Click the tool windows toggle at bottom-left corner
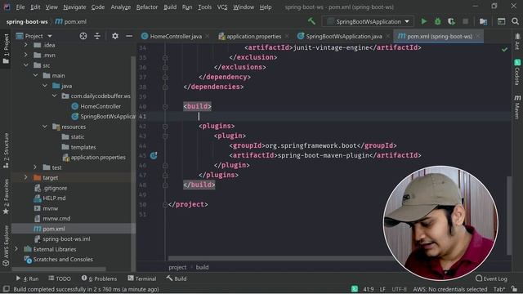The image size is (523, 294). click(6, 289)
